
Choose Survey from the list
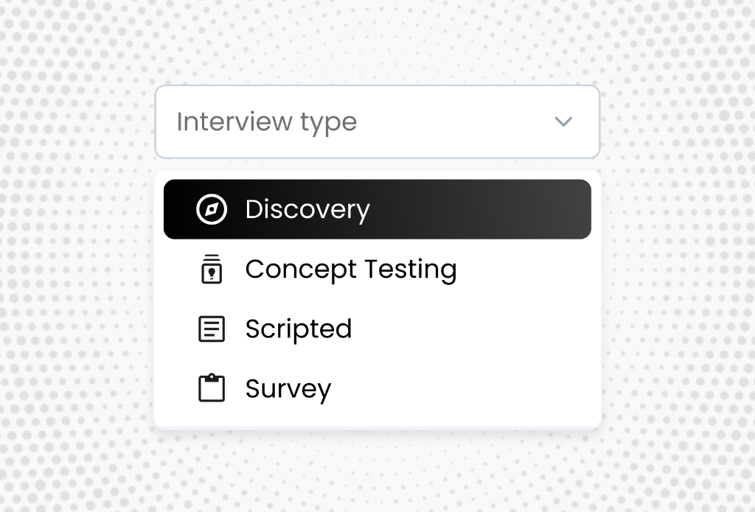288,388
